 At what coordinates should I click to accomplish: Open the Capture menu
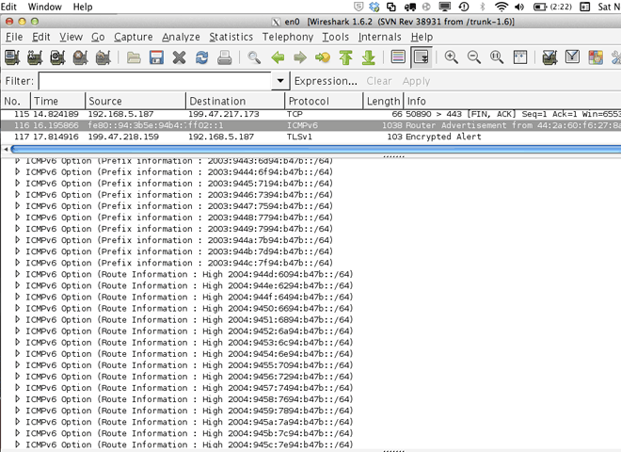point(133,37)
